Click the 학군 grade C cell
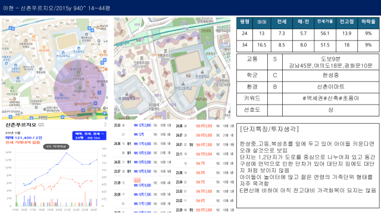Image resolution: width=381 pixels, height=214 pixels. [x=275, y=75]
